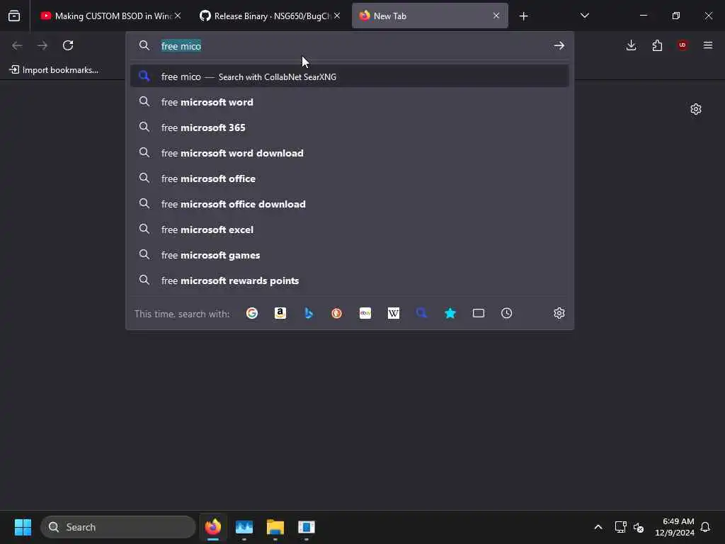Search bookmarks using the star icon
The image size is (725, 544).
[450, 313]
